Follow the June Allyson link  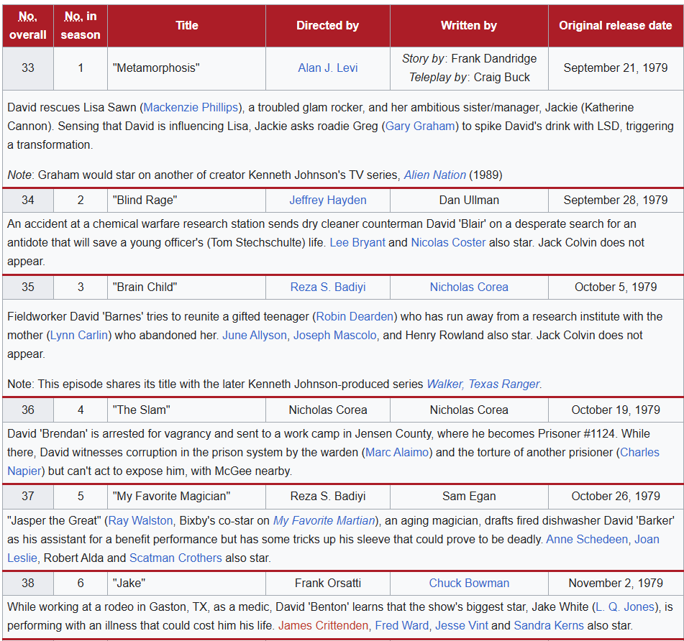click(x=255, y=335)
